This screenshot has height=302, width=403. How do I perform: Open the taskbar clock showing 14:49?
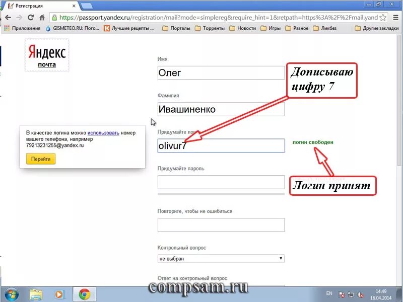[x=381, y=294]
